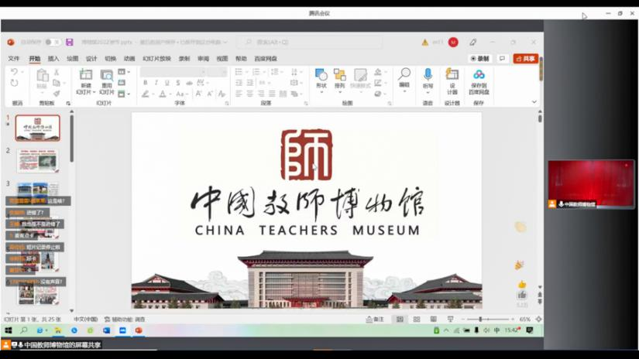Toggle the AutoSave switch off/on
Screen dimensions: 639x359
point(51,42)
